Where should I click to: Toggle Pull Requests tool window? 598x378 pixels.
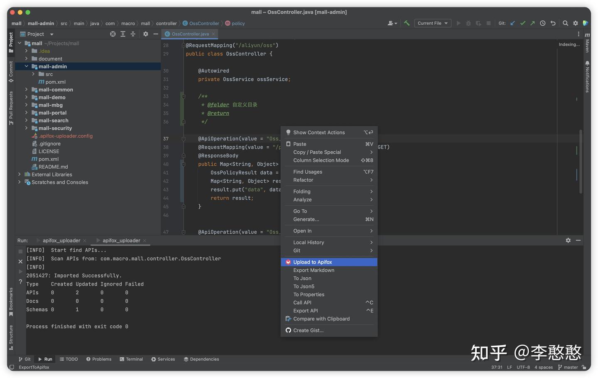[11, 108]
